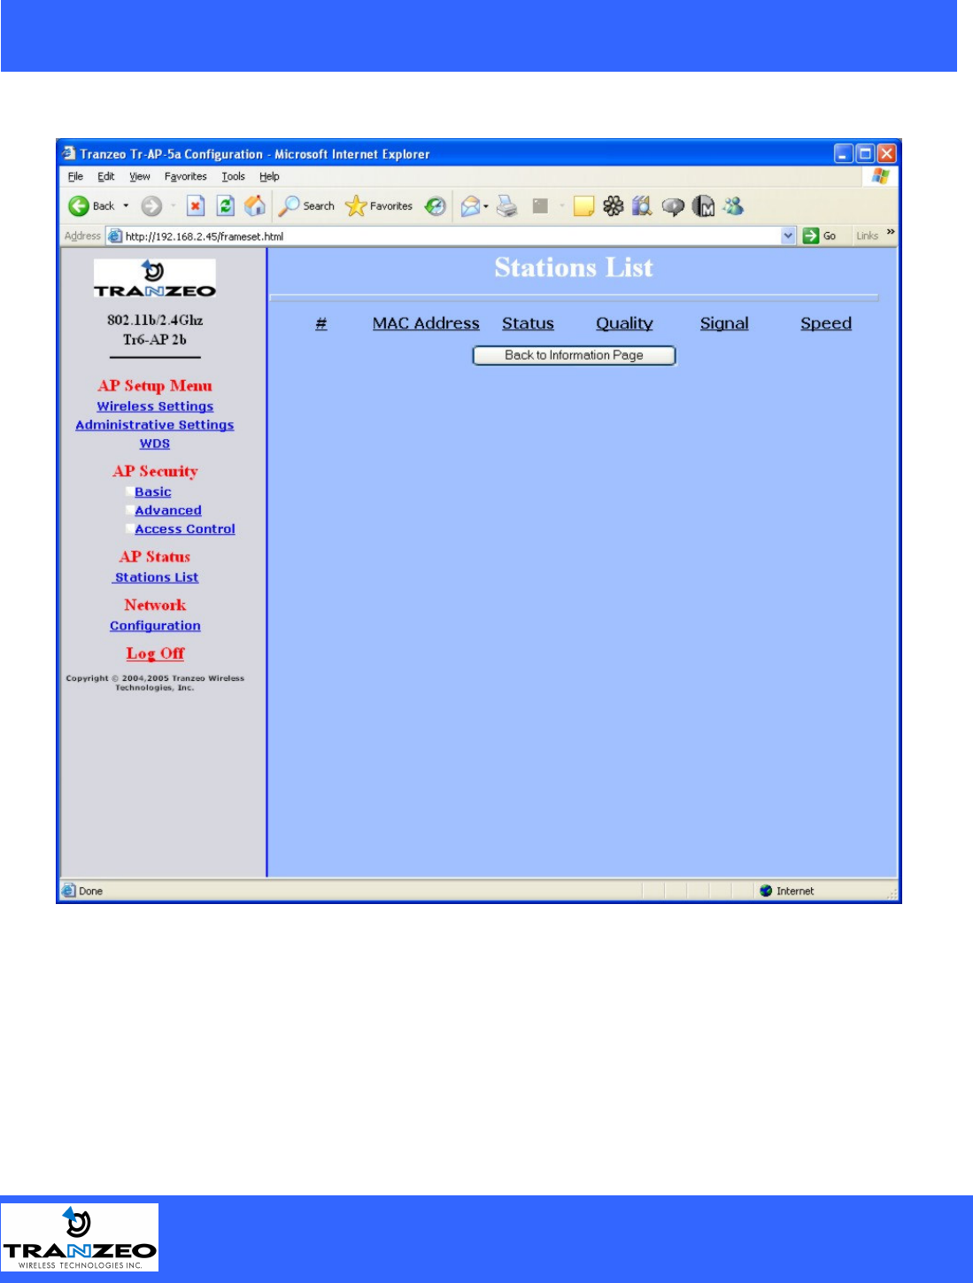Click the Network heading in sidebar
The height and width of the screenshot is (1283, 973).
point(155,606)
